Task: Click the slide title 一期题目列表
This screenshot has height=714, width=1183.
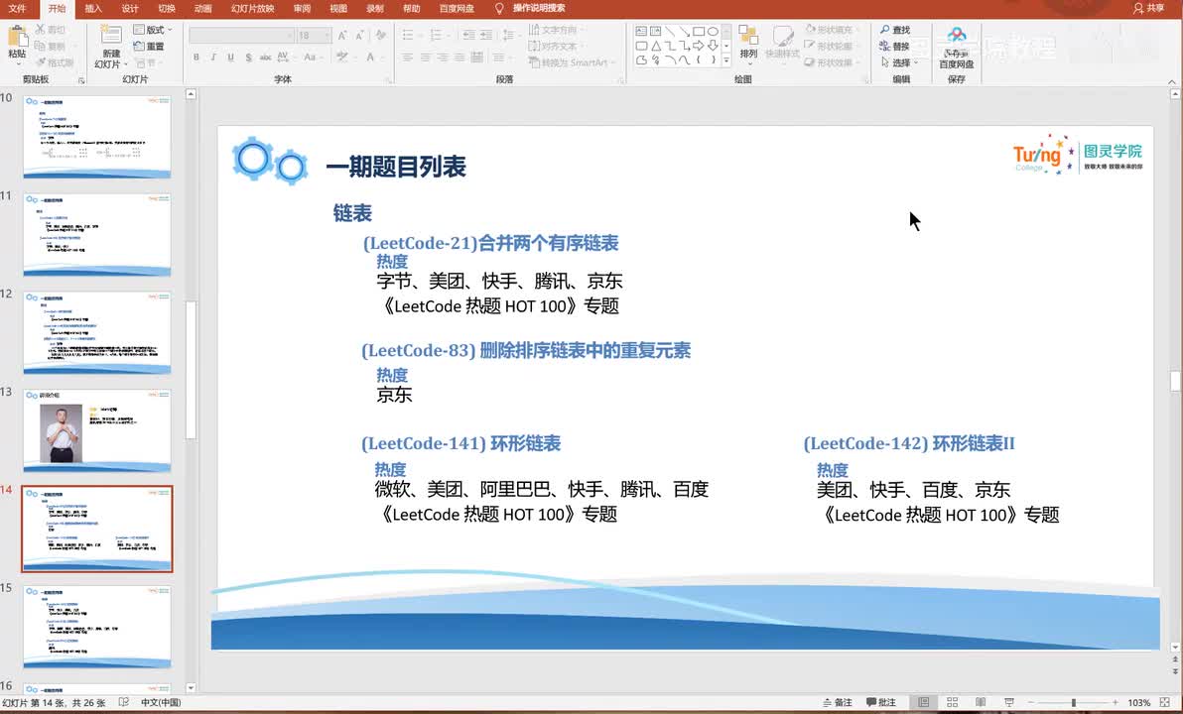Action: [x=396, y=167]
